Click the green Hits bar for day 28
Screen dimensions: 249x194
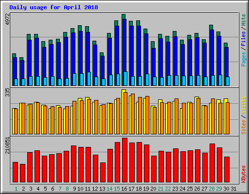coord(211,27)
